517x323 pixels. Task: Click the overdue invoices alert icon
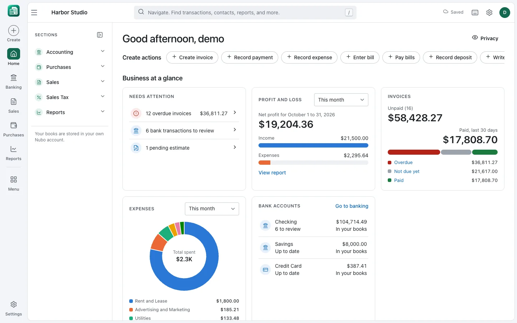tap(136, 113)
